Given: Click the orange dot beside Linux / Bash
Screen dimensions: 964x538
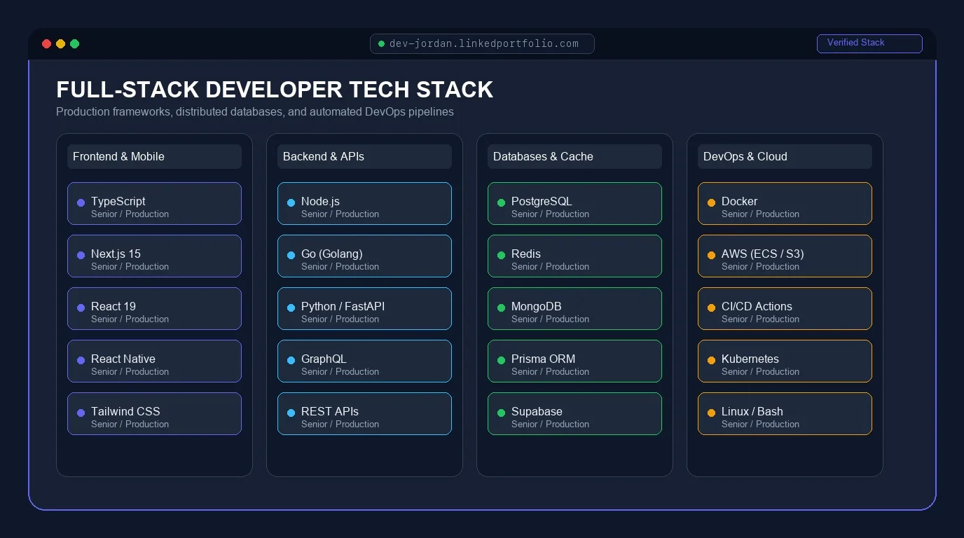Looking at the screenshot, I should click(711, 413).
